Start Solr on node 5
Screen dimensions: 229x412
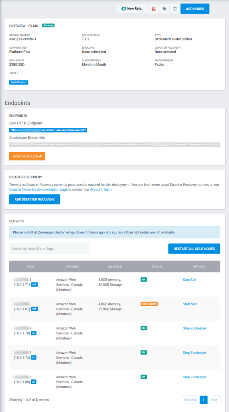click(190, 304)
